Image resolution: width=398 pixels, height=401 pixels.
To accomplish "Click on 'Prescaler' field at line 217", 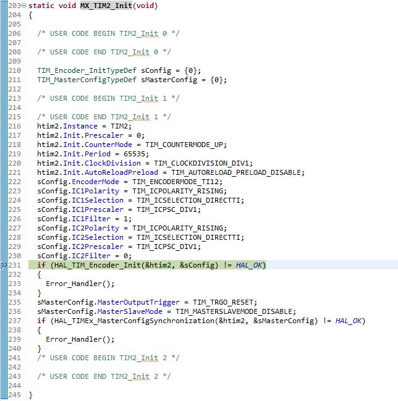I will [x=104, y=135].
